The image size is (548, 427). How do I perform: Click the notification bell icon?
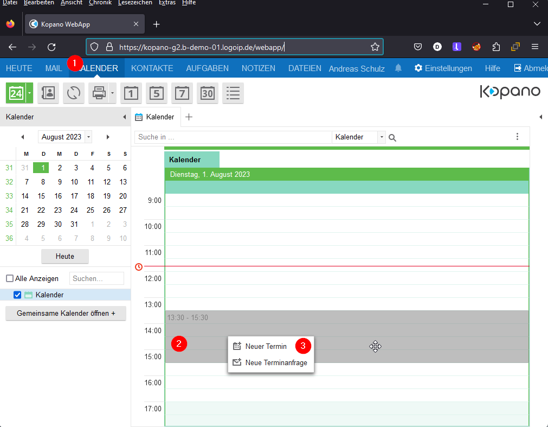[398, 68]
